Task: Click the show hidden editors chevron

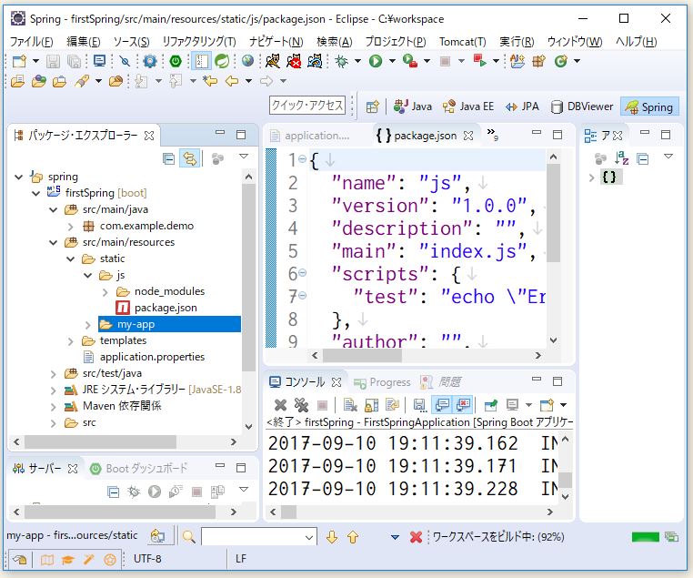Action: coord(492,133)
